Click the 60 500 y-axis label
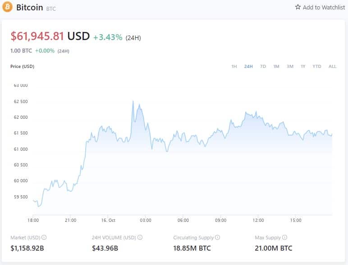Screen dimensions: 348x265 [21, 165]
